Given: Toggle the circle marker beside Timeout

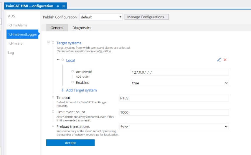Looking at the screenshot, I should pyautogui.click(x=53, y=97).
